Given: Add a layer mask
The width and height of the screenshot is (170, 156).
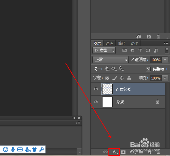Looking at the screenshot, I should (123, 152).
